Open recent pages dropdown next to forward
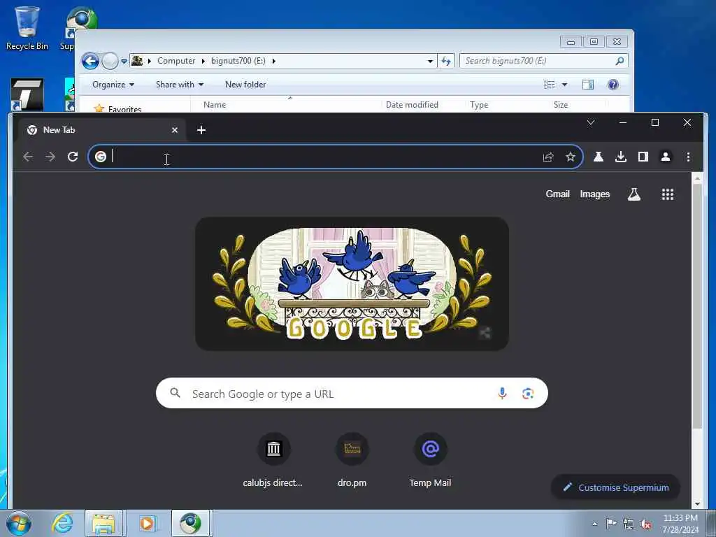716x537 pixels. pyautogui.click(x=124, y=62)
